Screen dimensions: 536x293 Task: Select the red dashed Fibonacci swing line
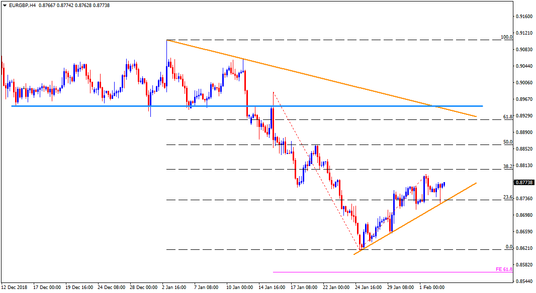click(317, 171)
